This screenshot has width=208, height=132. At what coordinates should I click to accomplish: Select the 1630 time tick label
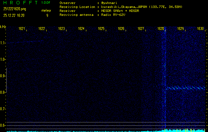pyautogui.click(x=200, y=29)
